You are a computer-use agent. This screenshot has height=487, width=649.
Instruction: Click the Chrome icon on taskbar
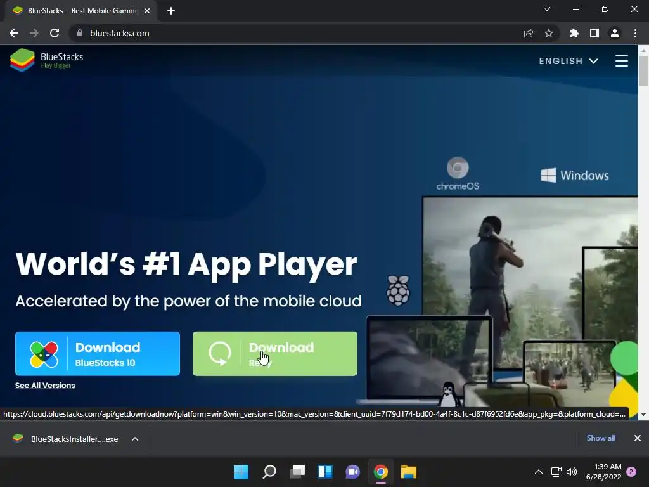[x=381, y=472]
